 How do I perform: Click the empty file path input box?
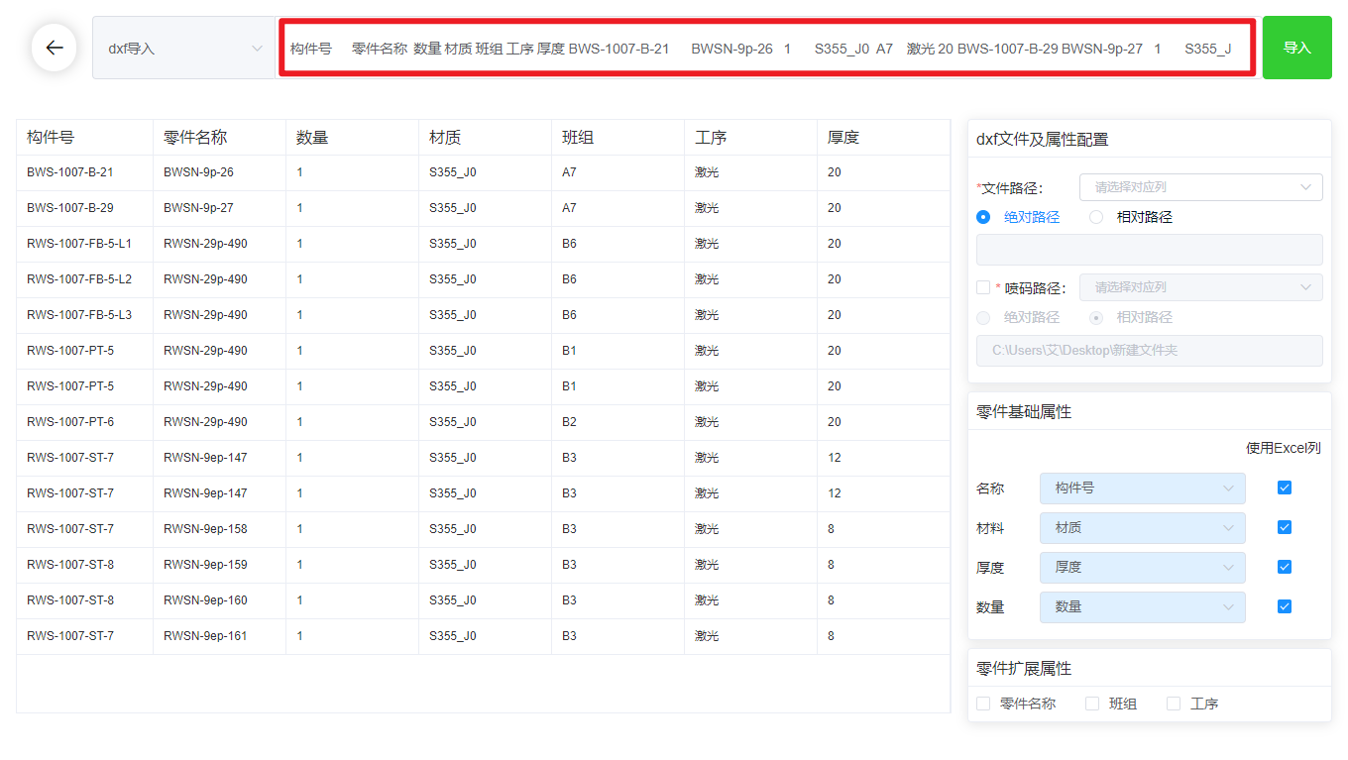click(x=1149, y=250)
